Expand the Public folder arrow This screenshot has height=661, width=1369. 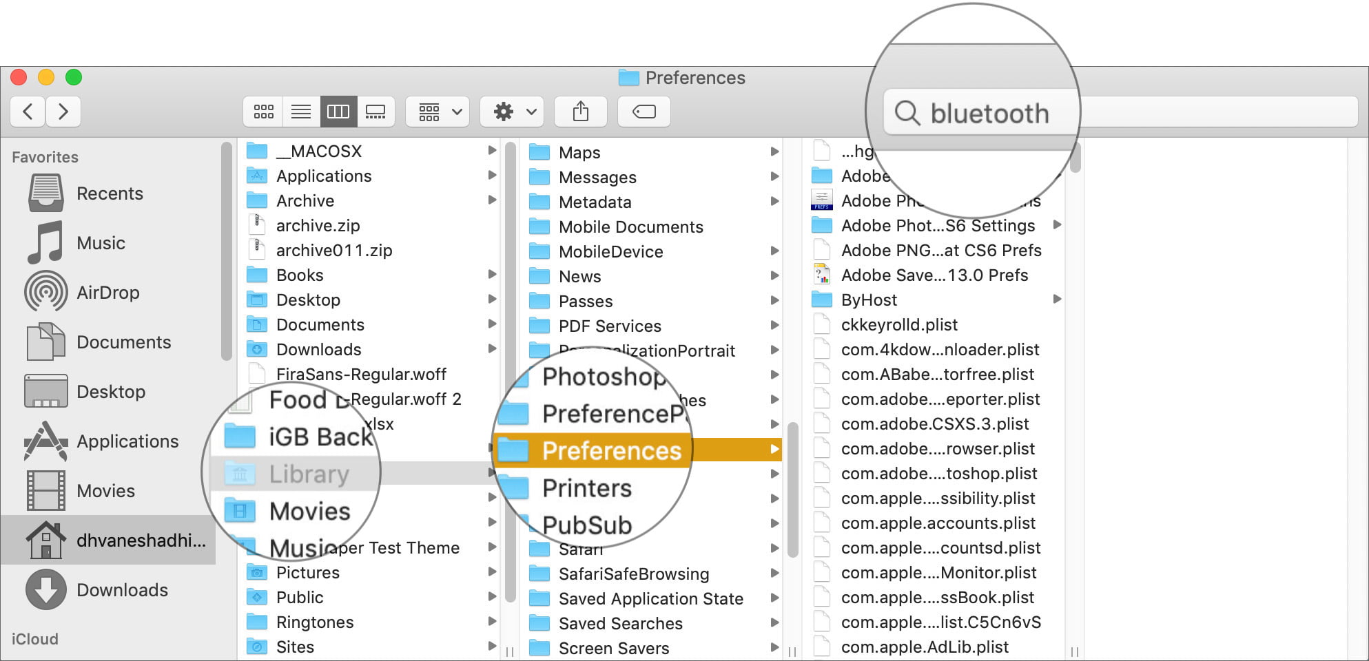(492, 596)
